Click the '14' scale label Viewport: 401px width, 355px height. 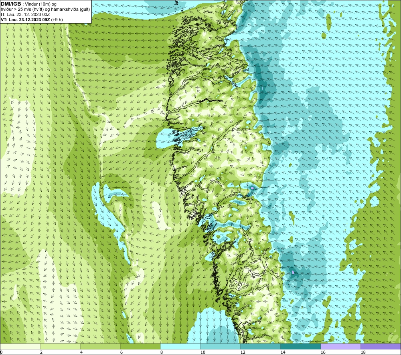point(283,353)
